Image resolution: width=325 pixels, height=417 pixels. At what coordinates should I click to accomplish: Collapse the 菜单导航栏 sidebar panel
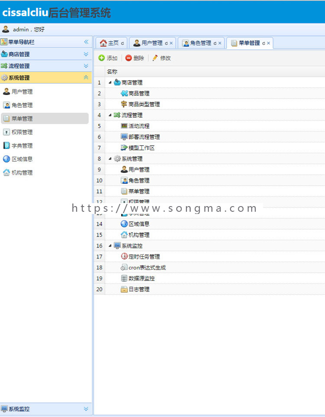pos(86,42)
